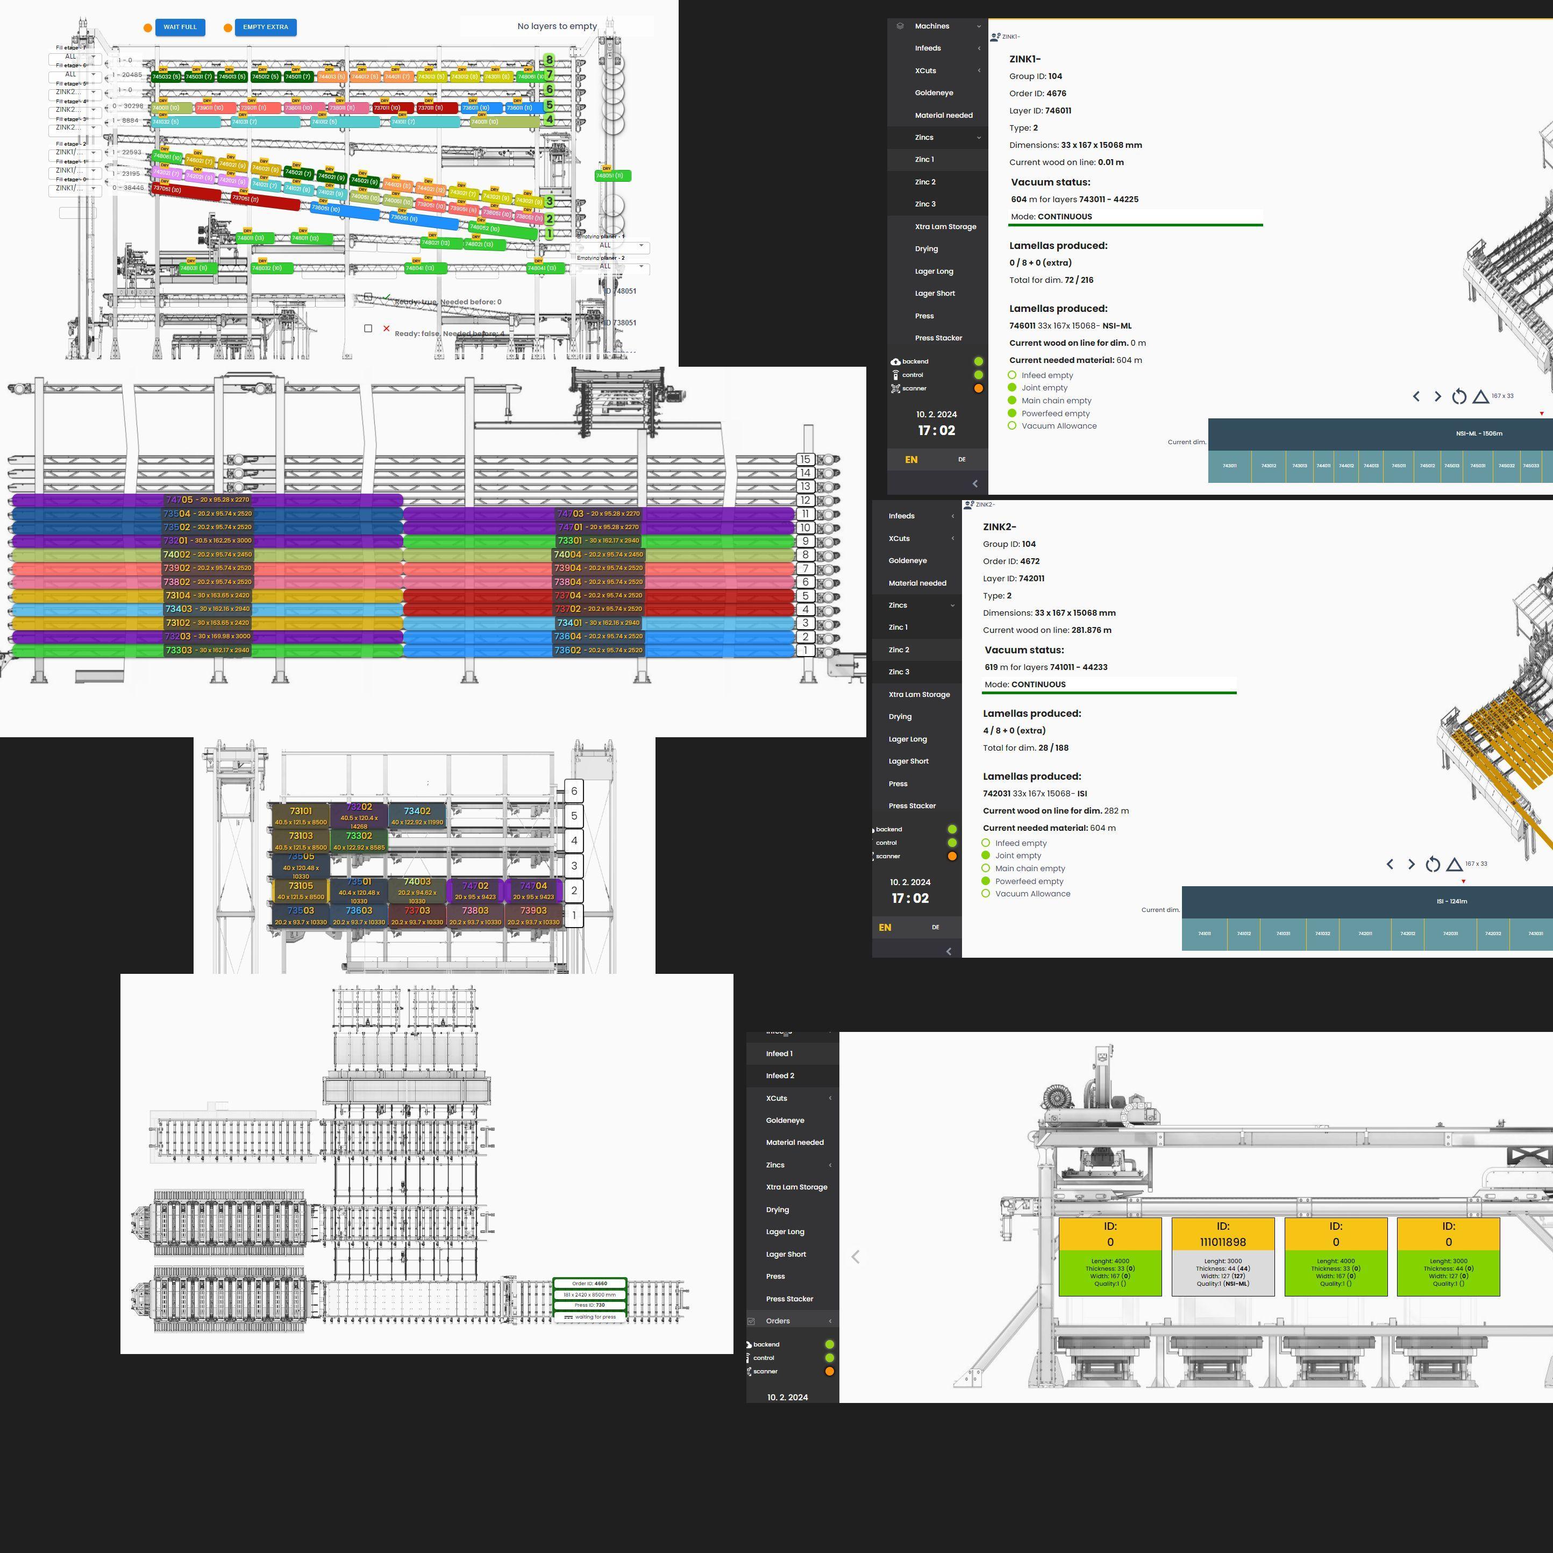Click the orange indicator beside EMPTY EXTRA

pyautogui.click(x=229, y=27)
